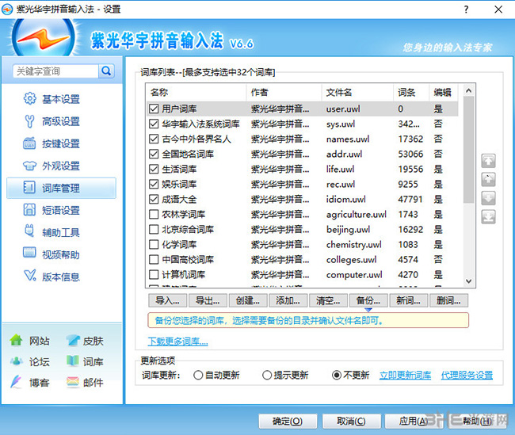Viewport: 515px width, 435px height.
Task: Select the 化学词库 row name
Action: point(179,245)
